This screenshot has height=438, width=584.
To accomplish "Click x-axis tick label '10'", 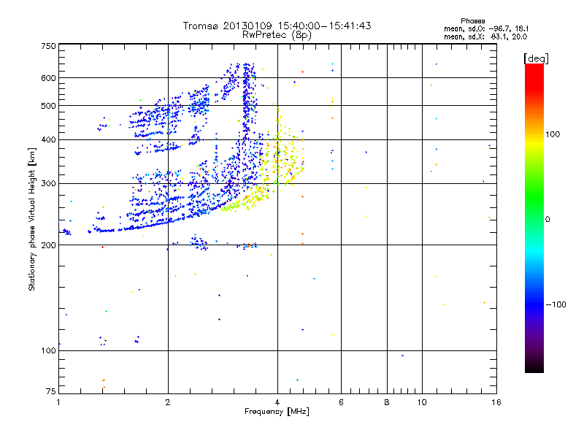I will point(422,402).
